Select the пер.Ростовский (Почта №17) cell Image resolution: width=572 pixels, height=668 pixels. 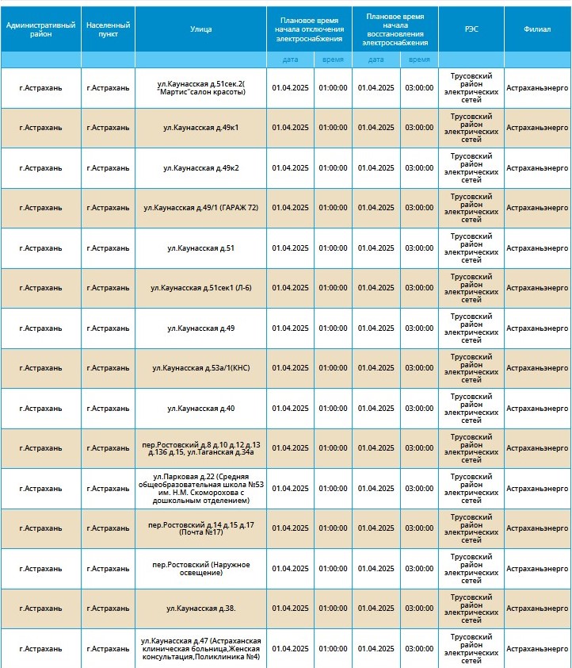pyautogui.click(x=200, y=528)
